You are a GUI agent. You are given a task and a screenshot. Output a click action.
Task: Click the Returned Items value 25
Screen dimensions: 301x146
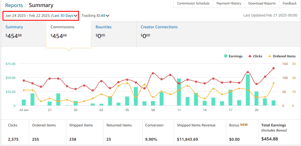point(109,140)
